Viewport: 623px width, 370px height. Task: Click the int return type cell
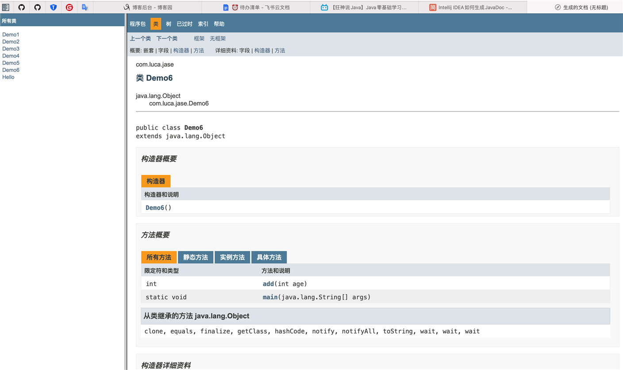pyautogui.click(x=151, y=284)
